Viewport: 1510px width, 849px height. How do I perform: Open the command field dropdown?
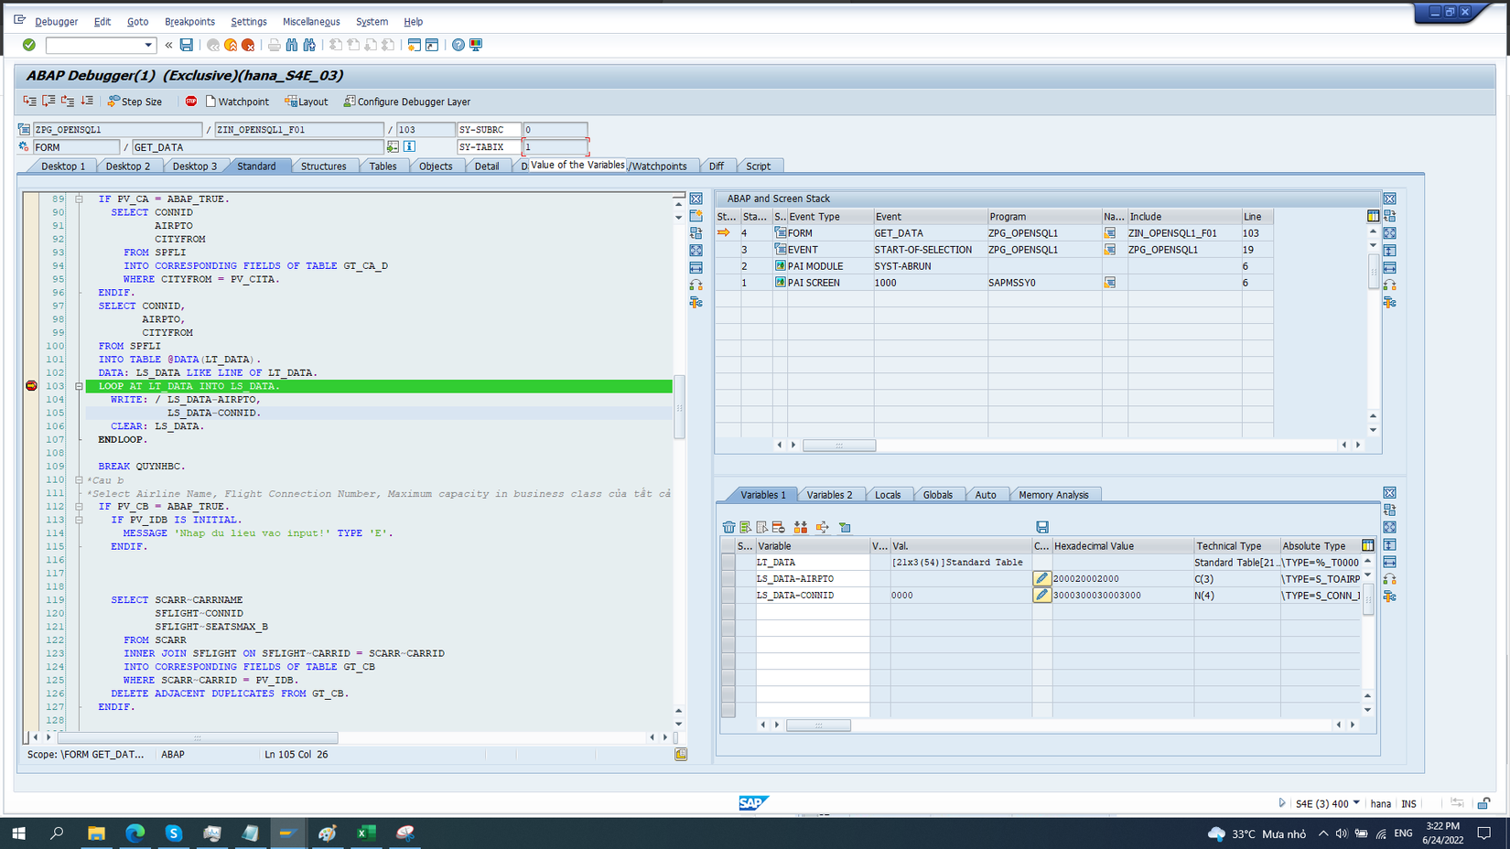[147, 45]
